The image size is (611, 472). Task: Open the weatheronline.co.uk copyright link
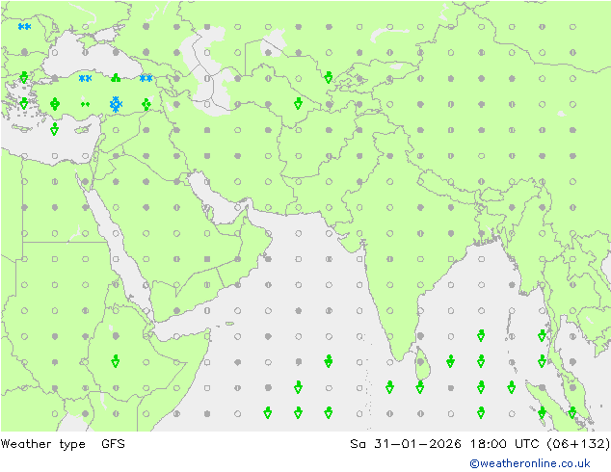click(x=530, y=463)
